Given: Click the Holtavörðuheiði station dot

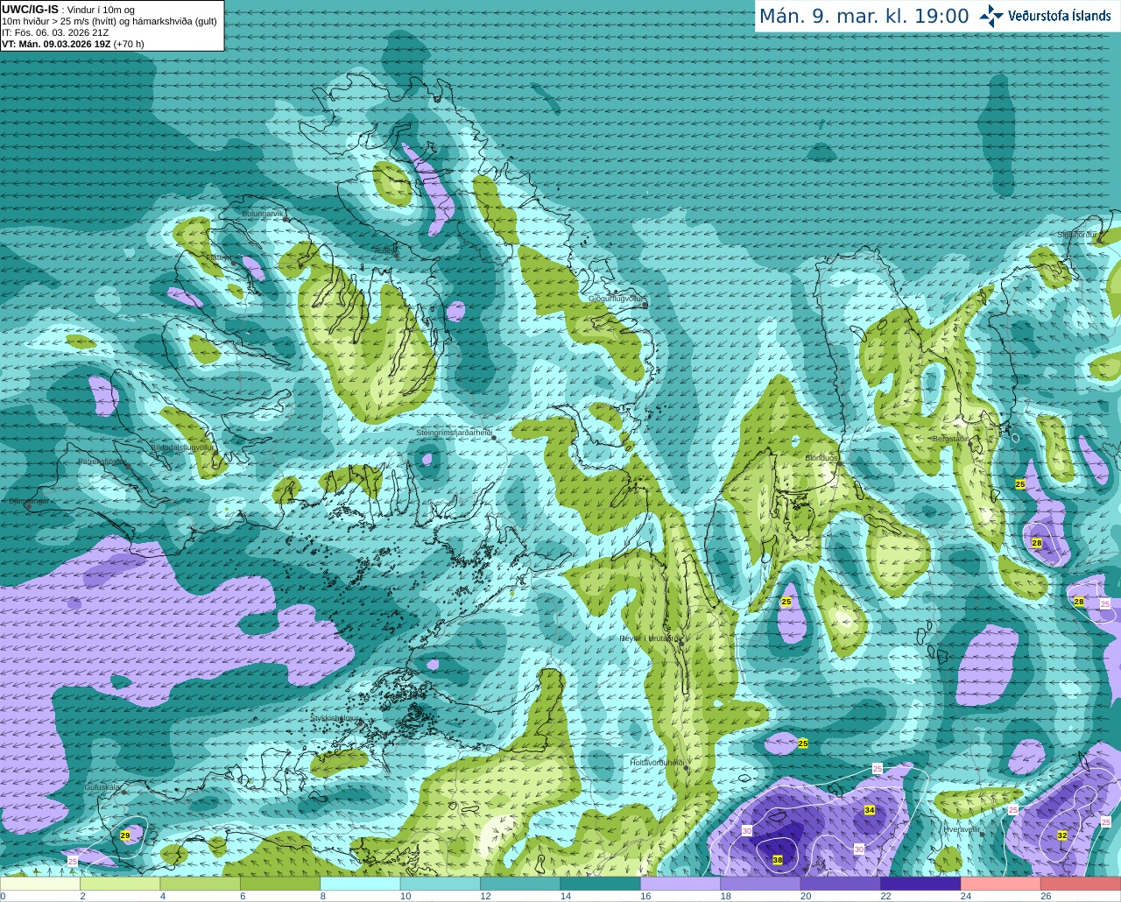Looking at the screenshot, I should tap(686, 768).
